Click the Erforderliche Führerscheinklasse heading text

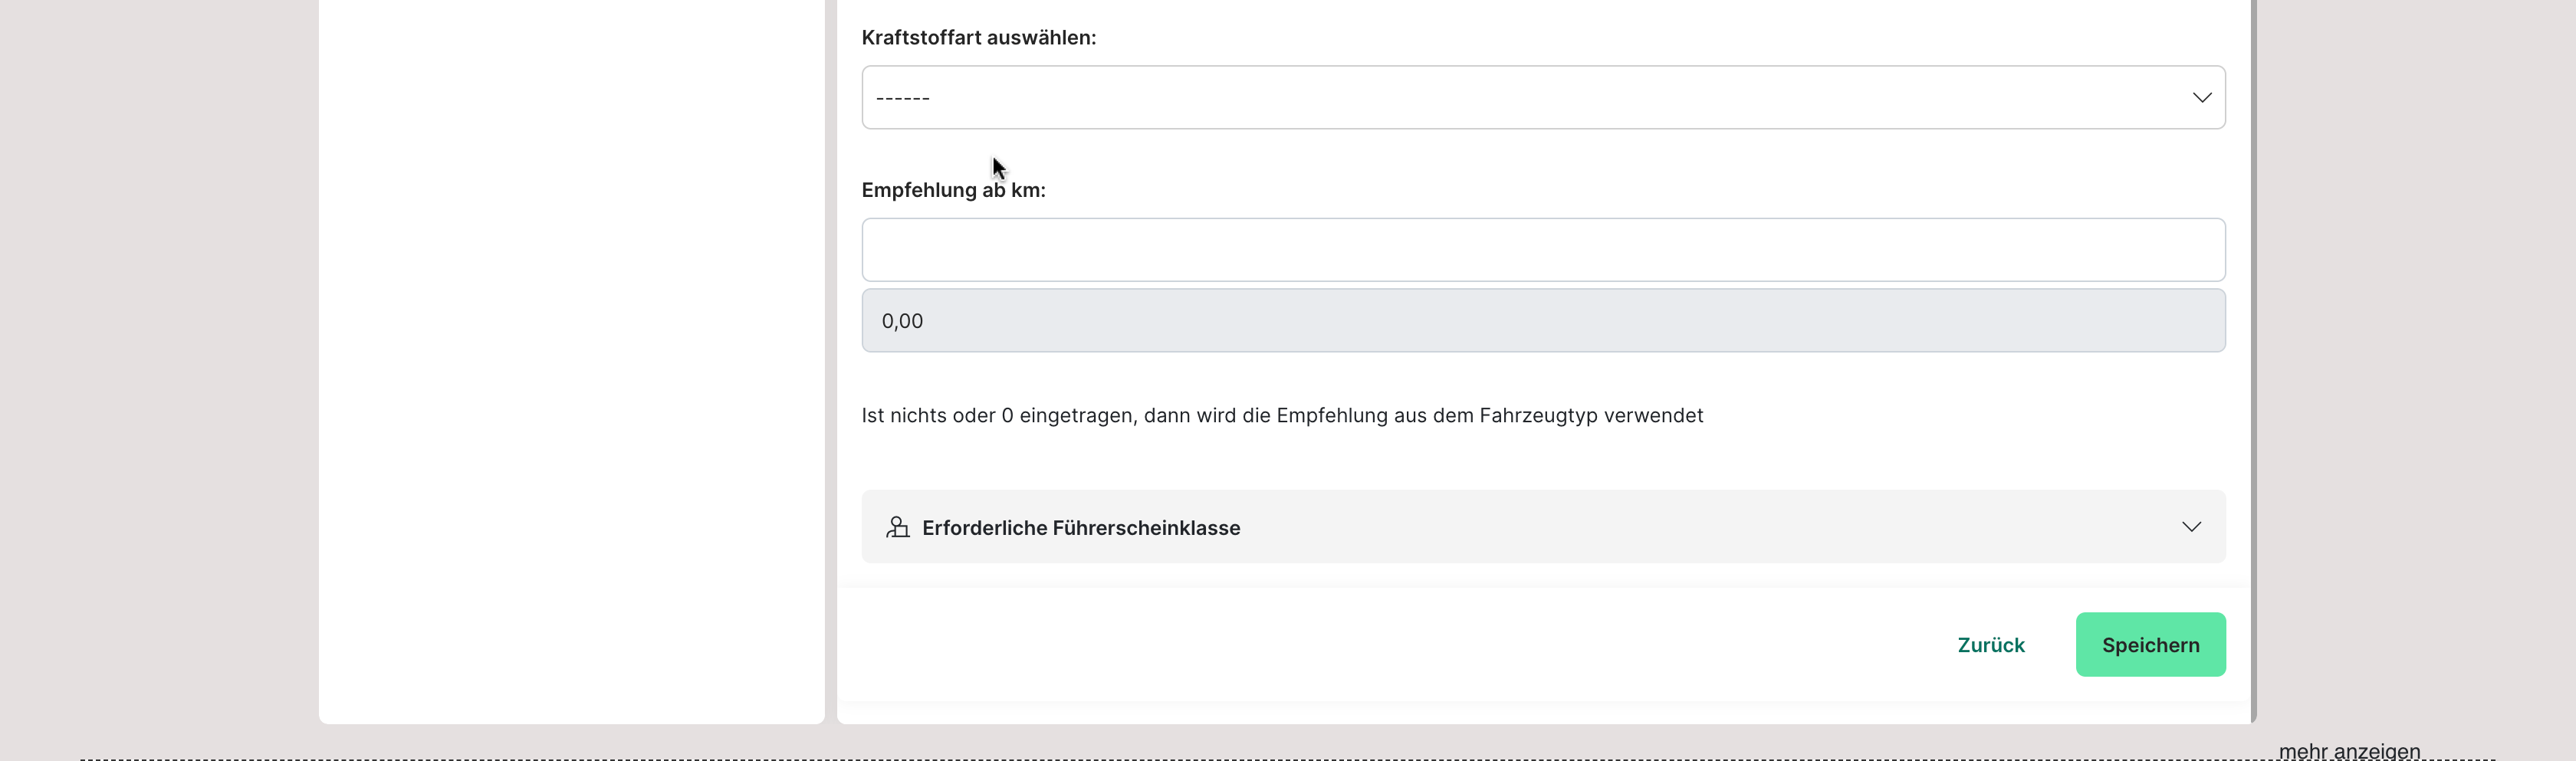pyautogui.click(x=1080, y=528)
